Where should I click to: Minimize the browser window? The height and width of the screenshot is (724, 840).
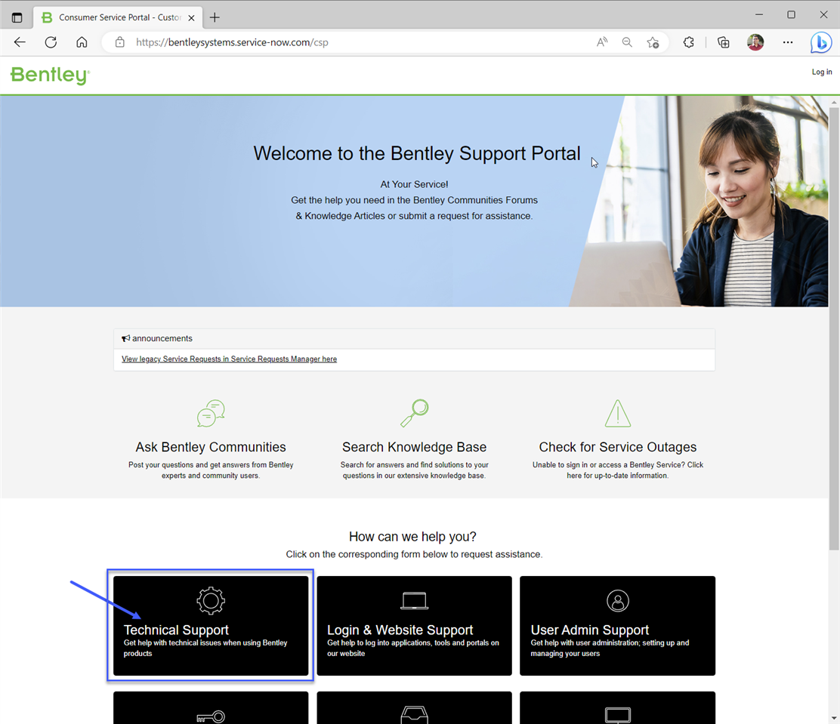(758, 15)
